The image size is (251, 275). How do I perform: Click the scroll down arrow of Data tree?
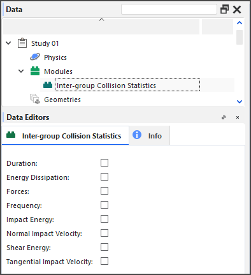240,101
